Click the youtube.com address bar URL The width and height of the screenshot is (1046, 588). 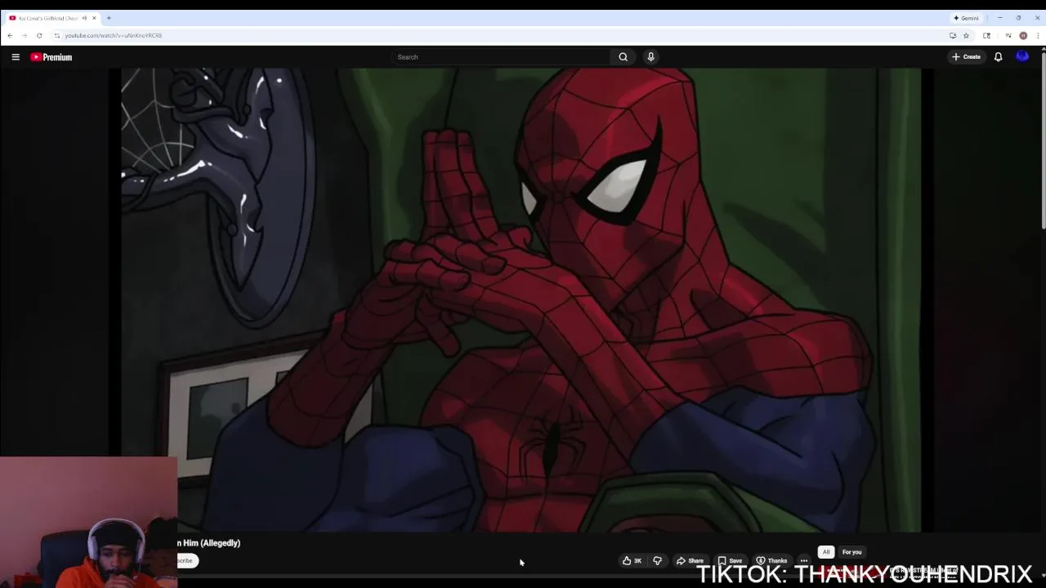[114, 36]
